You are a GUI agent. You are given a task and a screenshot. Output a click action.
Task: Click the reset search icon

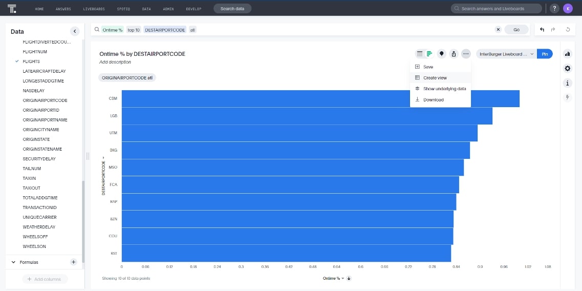(x=568, y=29)
